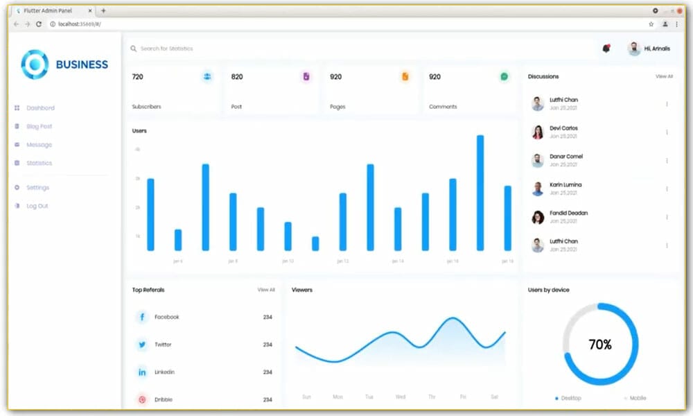Click the Log Out icon
This screenshot has width=693, height=416.
tap(17, 206)
